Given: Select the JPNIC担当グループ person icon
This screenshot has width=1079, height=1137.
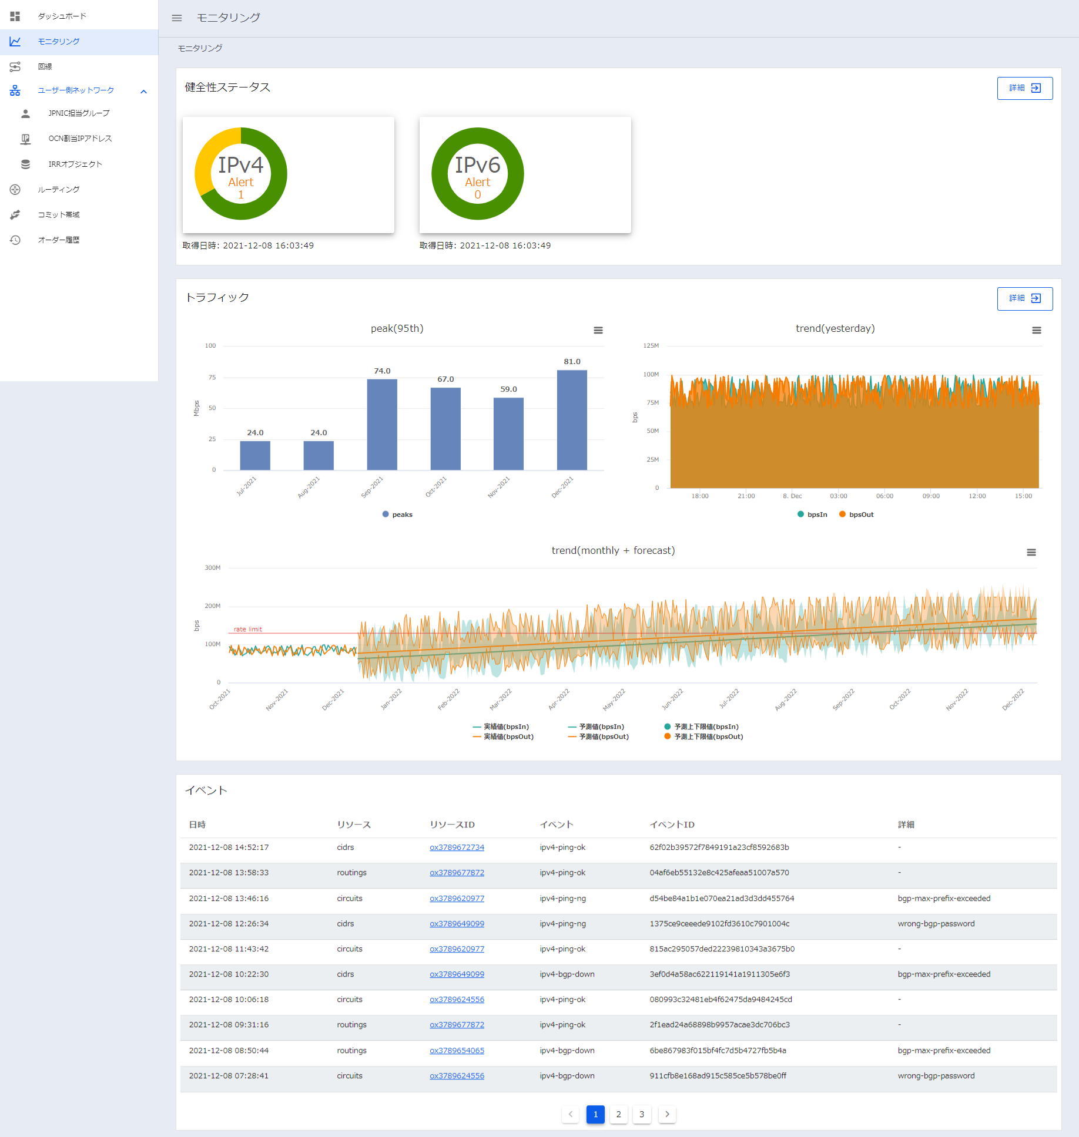Looking at the screenshot, I should (25, 113).
